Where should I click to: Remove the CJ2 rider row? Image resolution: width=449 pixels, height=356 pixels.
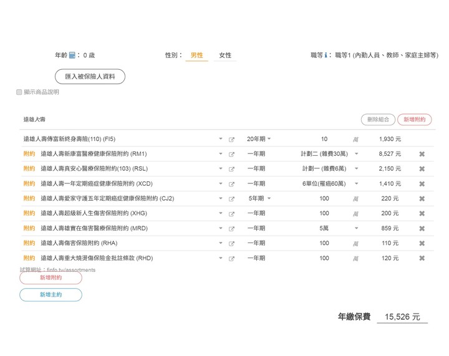422,199
